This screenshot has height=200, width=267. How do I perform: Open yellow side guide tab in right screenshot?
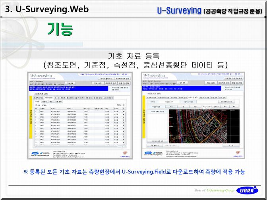tap(144, 117)
